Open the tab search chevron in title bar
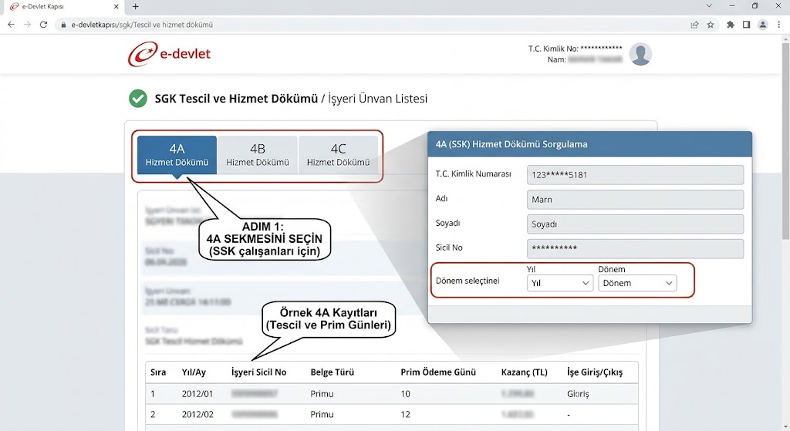The image size is (790, 431). click(709, 6)
